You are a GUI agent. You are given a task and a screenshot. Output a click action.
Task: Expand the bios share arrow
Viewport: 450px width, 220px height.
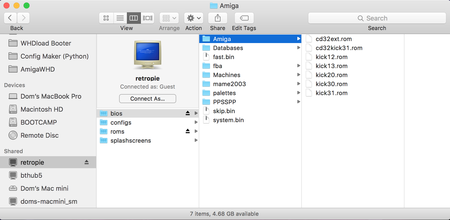click(x=196, y=113)
